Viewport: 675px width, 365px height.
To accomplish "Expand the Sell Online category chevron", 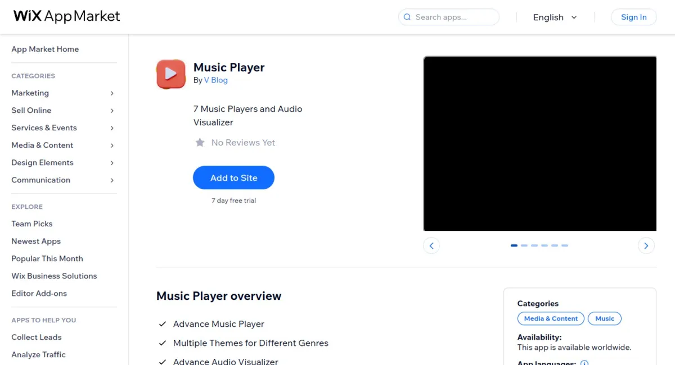I will (112, 111).
